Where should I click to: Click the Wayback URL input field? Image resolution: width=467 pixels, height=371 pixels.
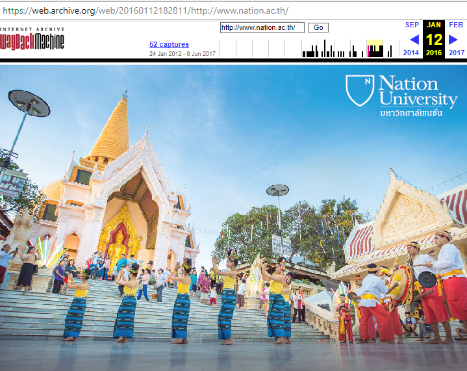tap(262, 27)
